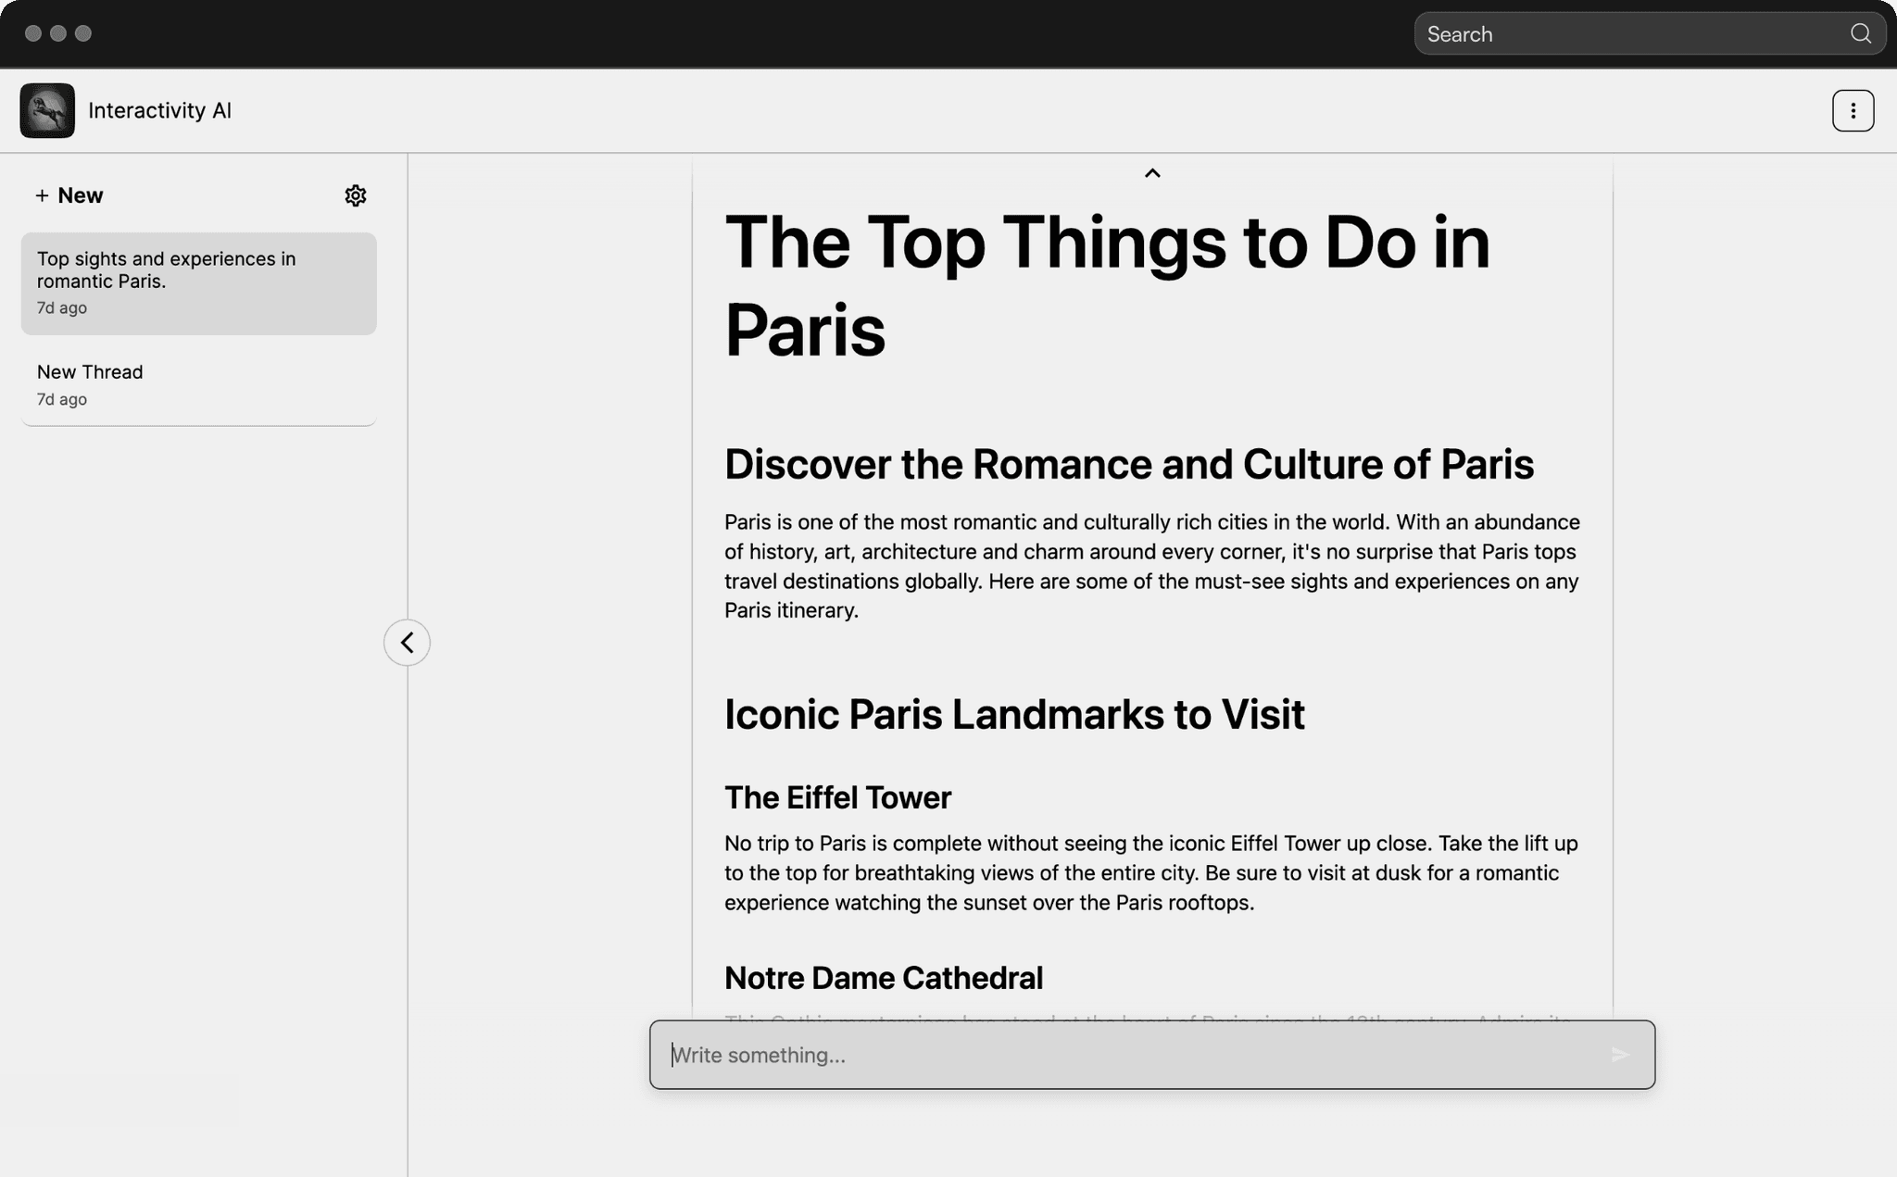Image resolution: width=1897 pixels, height=1177 pixels.
Task: Click 'The Eiffel Tower' subheading
Action: click(837, 797)
